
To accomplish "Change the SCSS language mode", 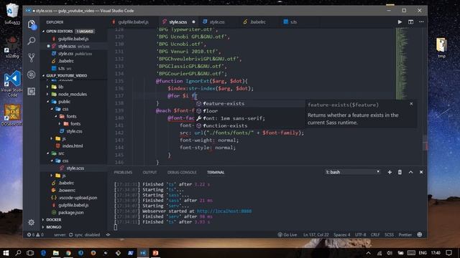I will (389, 234).
